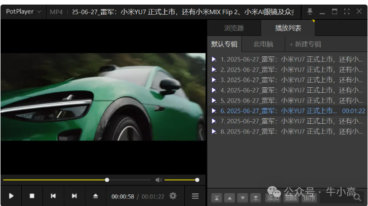
Task: Click the volume slider handle
Action: point(197,180)
